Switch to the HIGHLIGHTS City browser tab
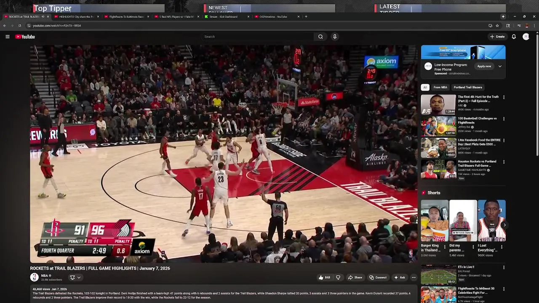The height and width of the screenshot is (303, 539). (76, 17)
